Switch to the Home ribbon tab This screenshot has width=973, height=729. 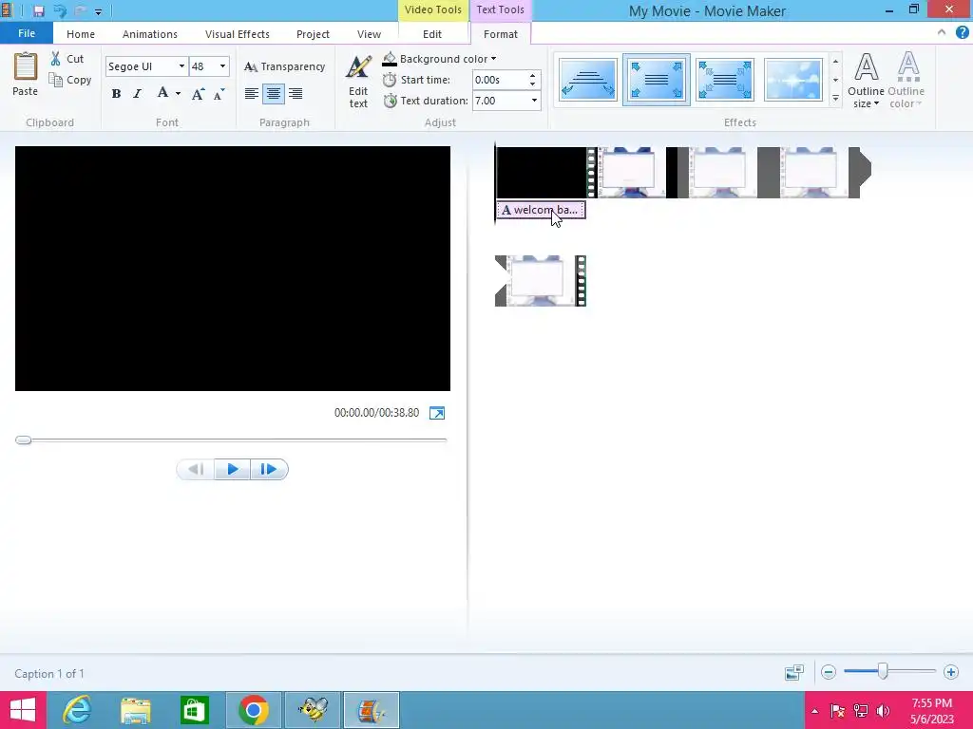coord(81,34)
